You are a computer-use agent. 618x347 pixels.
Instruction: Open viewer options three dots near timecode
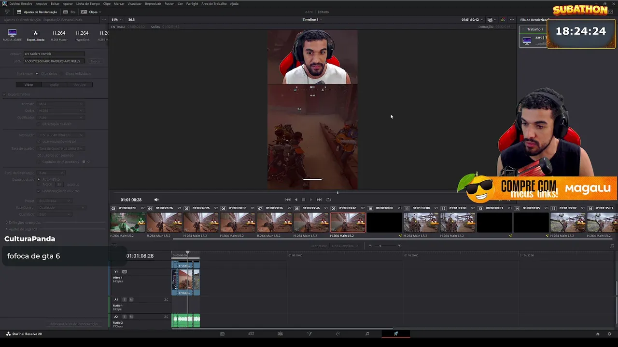click(x=512, y=20)
